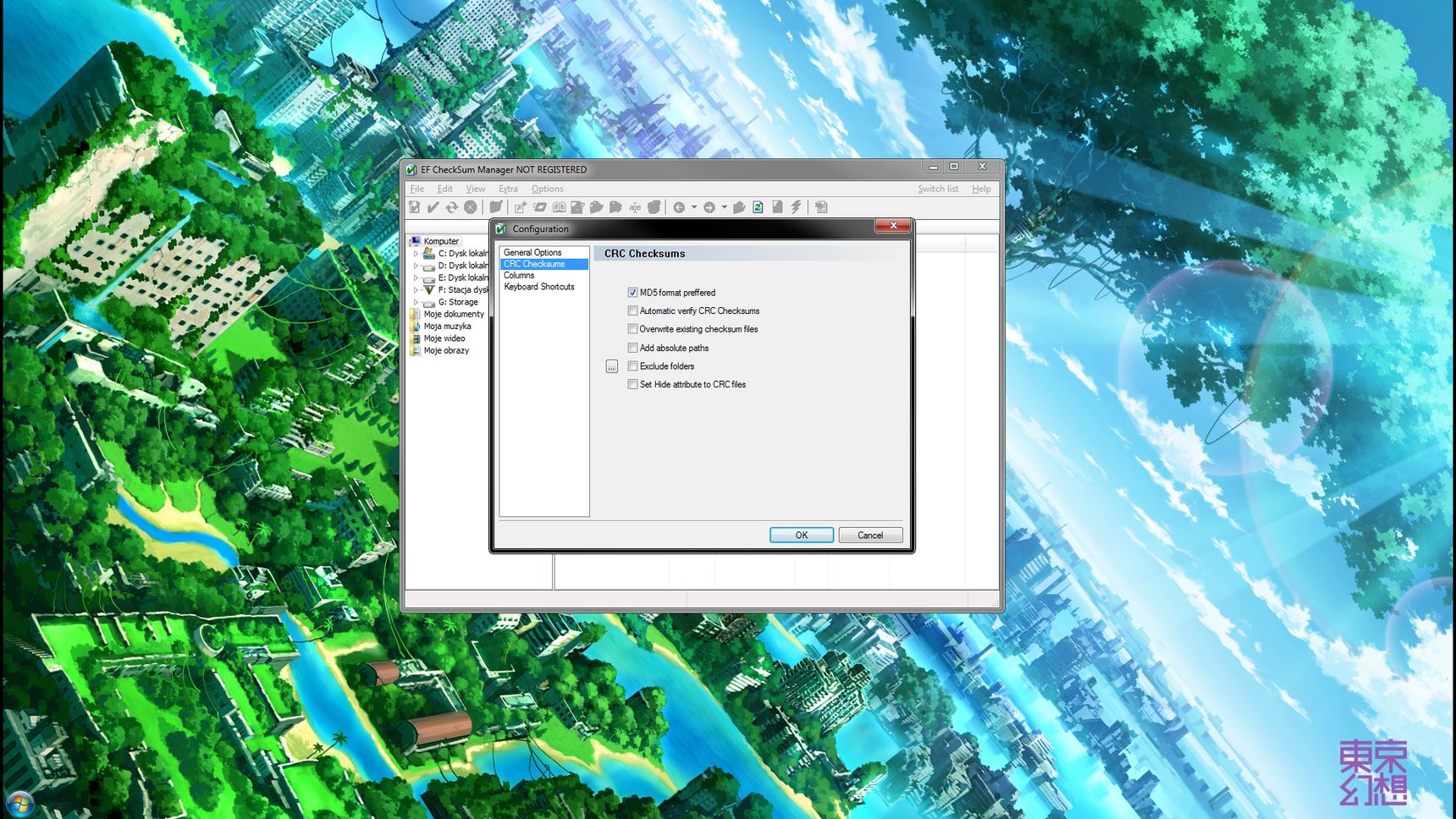Open the Windows Start orb
Image resolution: width=1456 pixels, height=819 pixels.
(x=19, y=802)
